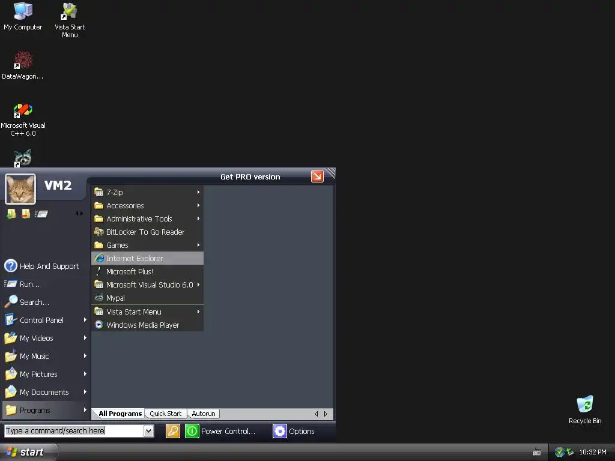Image resolution: width=615 pixels, height=461 pixels.
Task: Click the Microsoft Plus! entry
Action: click(148, 272)
